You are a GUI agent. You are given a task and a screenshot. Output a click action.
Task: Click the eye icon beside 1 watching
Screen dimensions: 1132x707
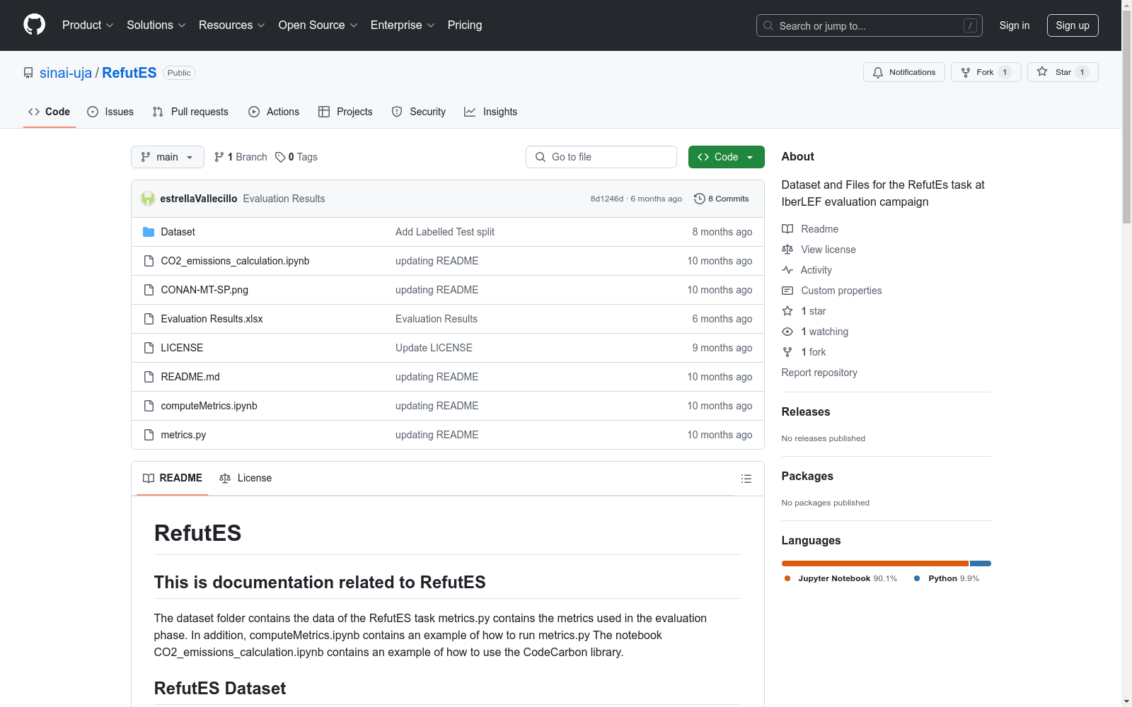click(787, 332)
